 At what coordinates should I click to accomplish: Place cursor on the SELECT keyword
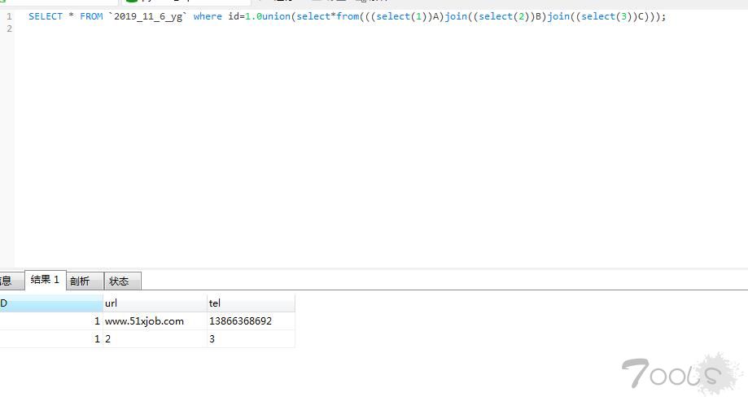tap(46, 16)
